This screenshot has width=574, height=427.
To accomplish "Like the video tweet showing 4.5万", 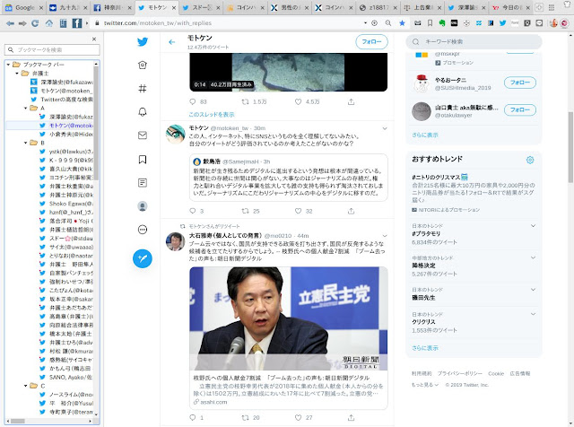I will coord(298,101).
